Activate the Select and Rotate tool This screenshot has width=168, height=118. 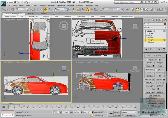[x=50, y=10]
